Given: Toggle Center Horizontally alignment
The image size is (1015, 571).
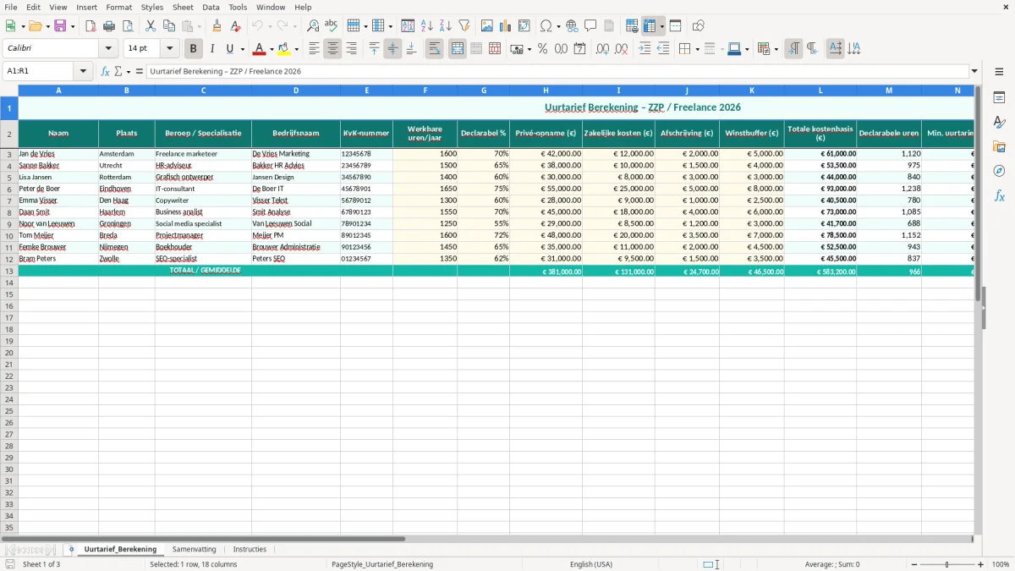Looking at the screenshot, I should (332, 49).
